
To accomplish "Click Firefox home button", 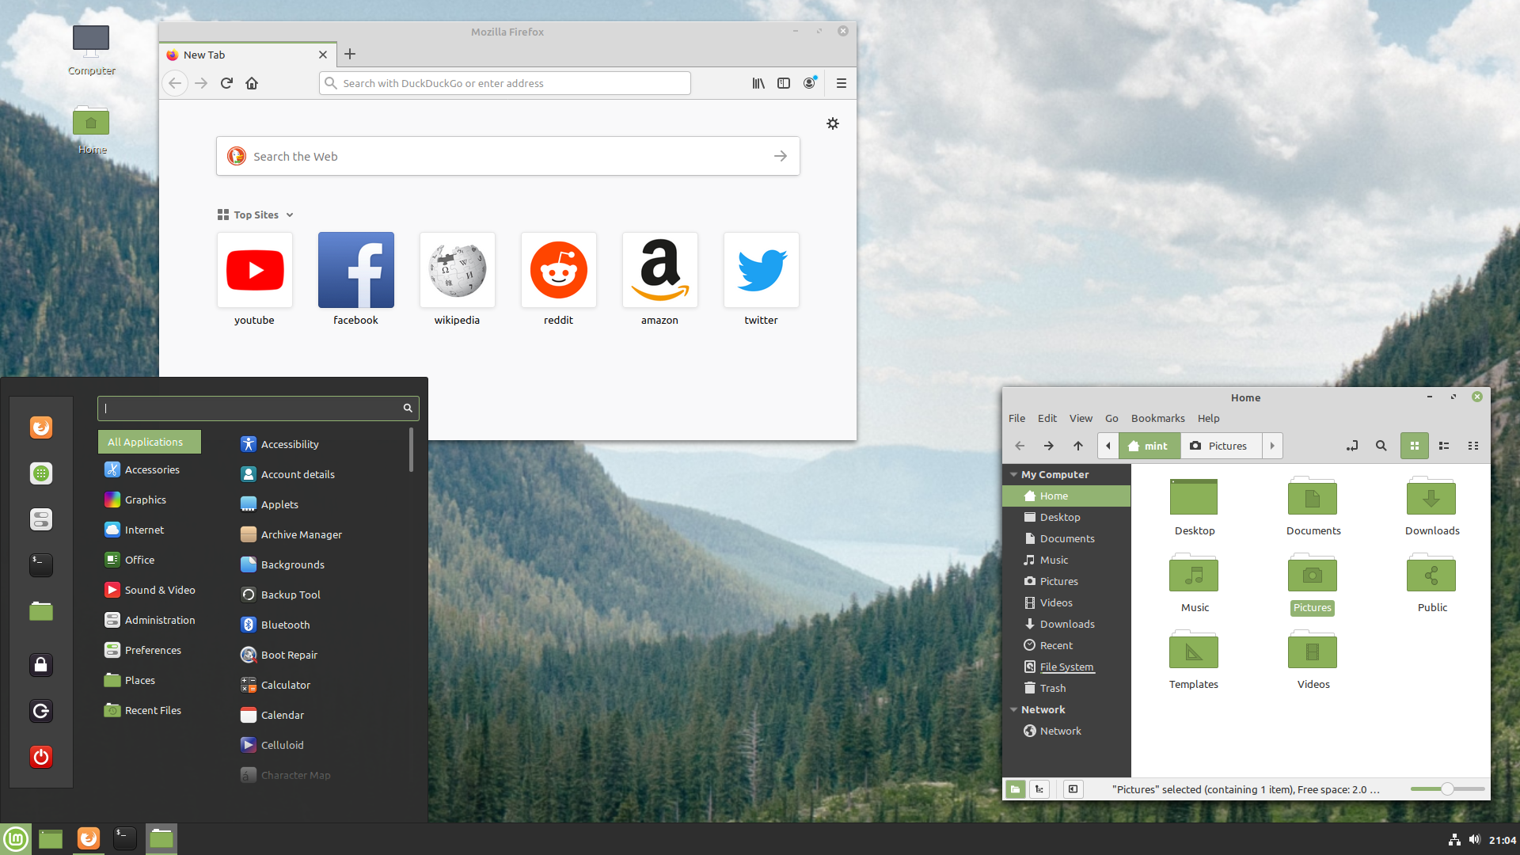I will tap(252, 83).
